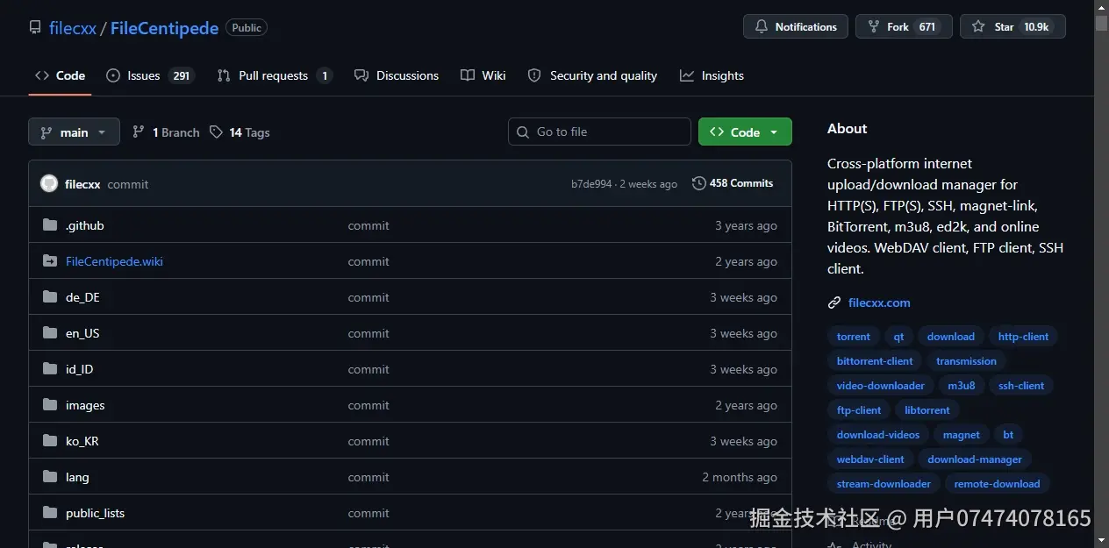Open the Pull requests tab

(x=274, y=75)
